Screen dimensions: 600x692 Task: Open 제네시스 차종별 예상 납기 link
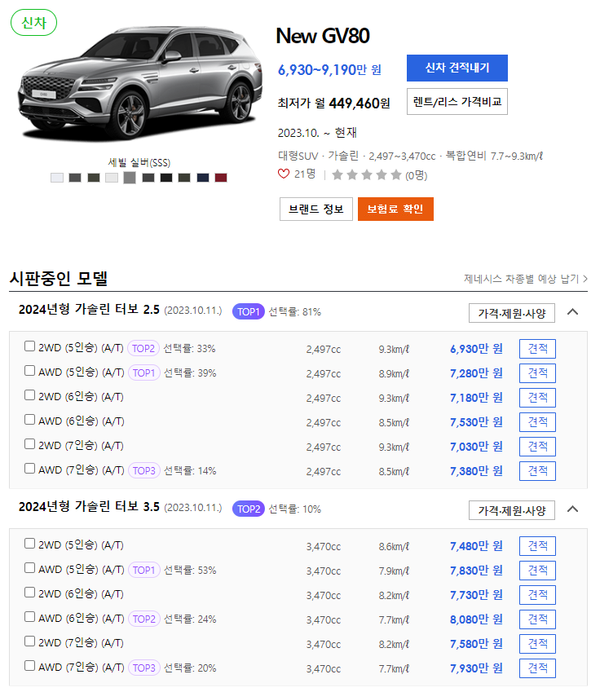(x=525, y=279)
